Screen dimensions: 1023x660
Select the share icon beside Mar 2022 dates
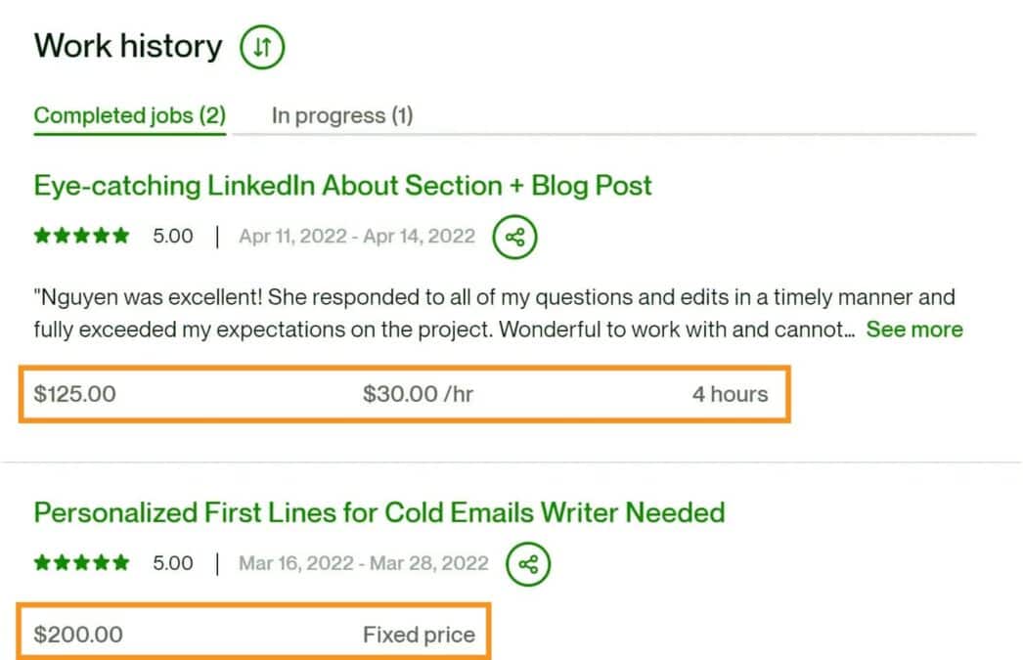click(527, 563)
